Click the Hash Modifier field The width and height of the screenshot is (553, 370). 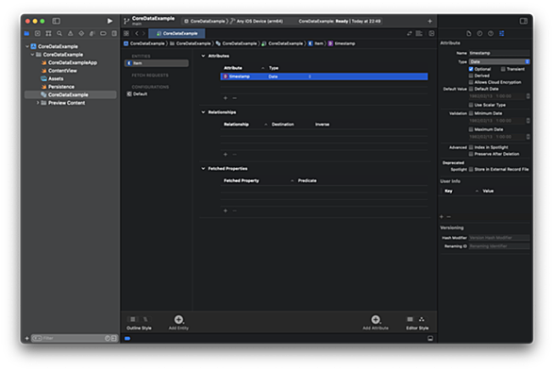pos(499,238)
